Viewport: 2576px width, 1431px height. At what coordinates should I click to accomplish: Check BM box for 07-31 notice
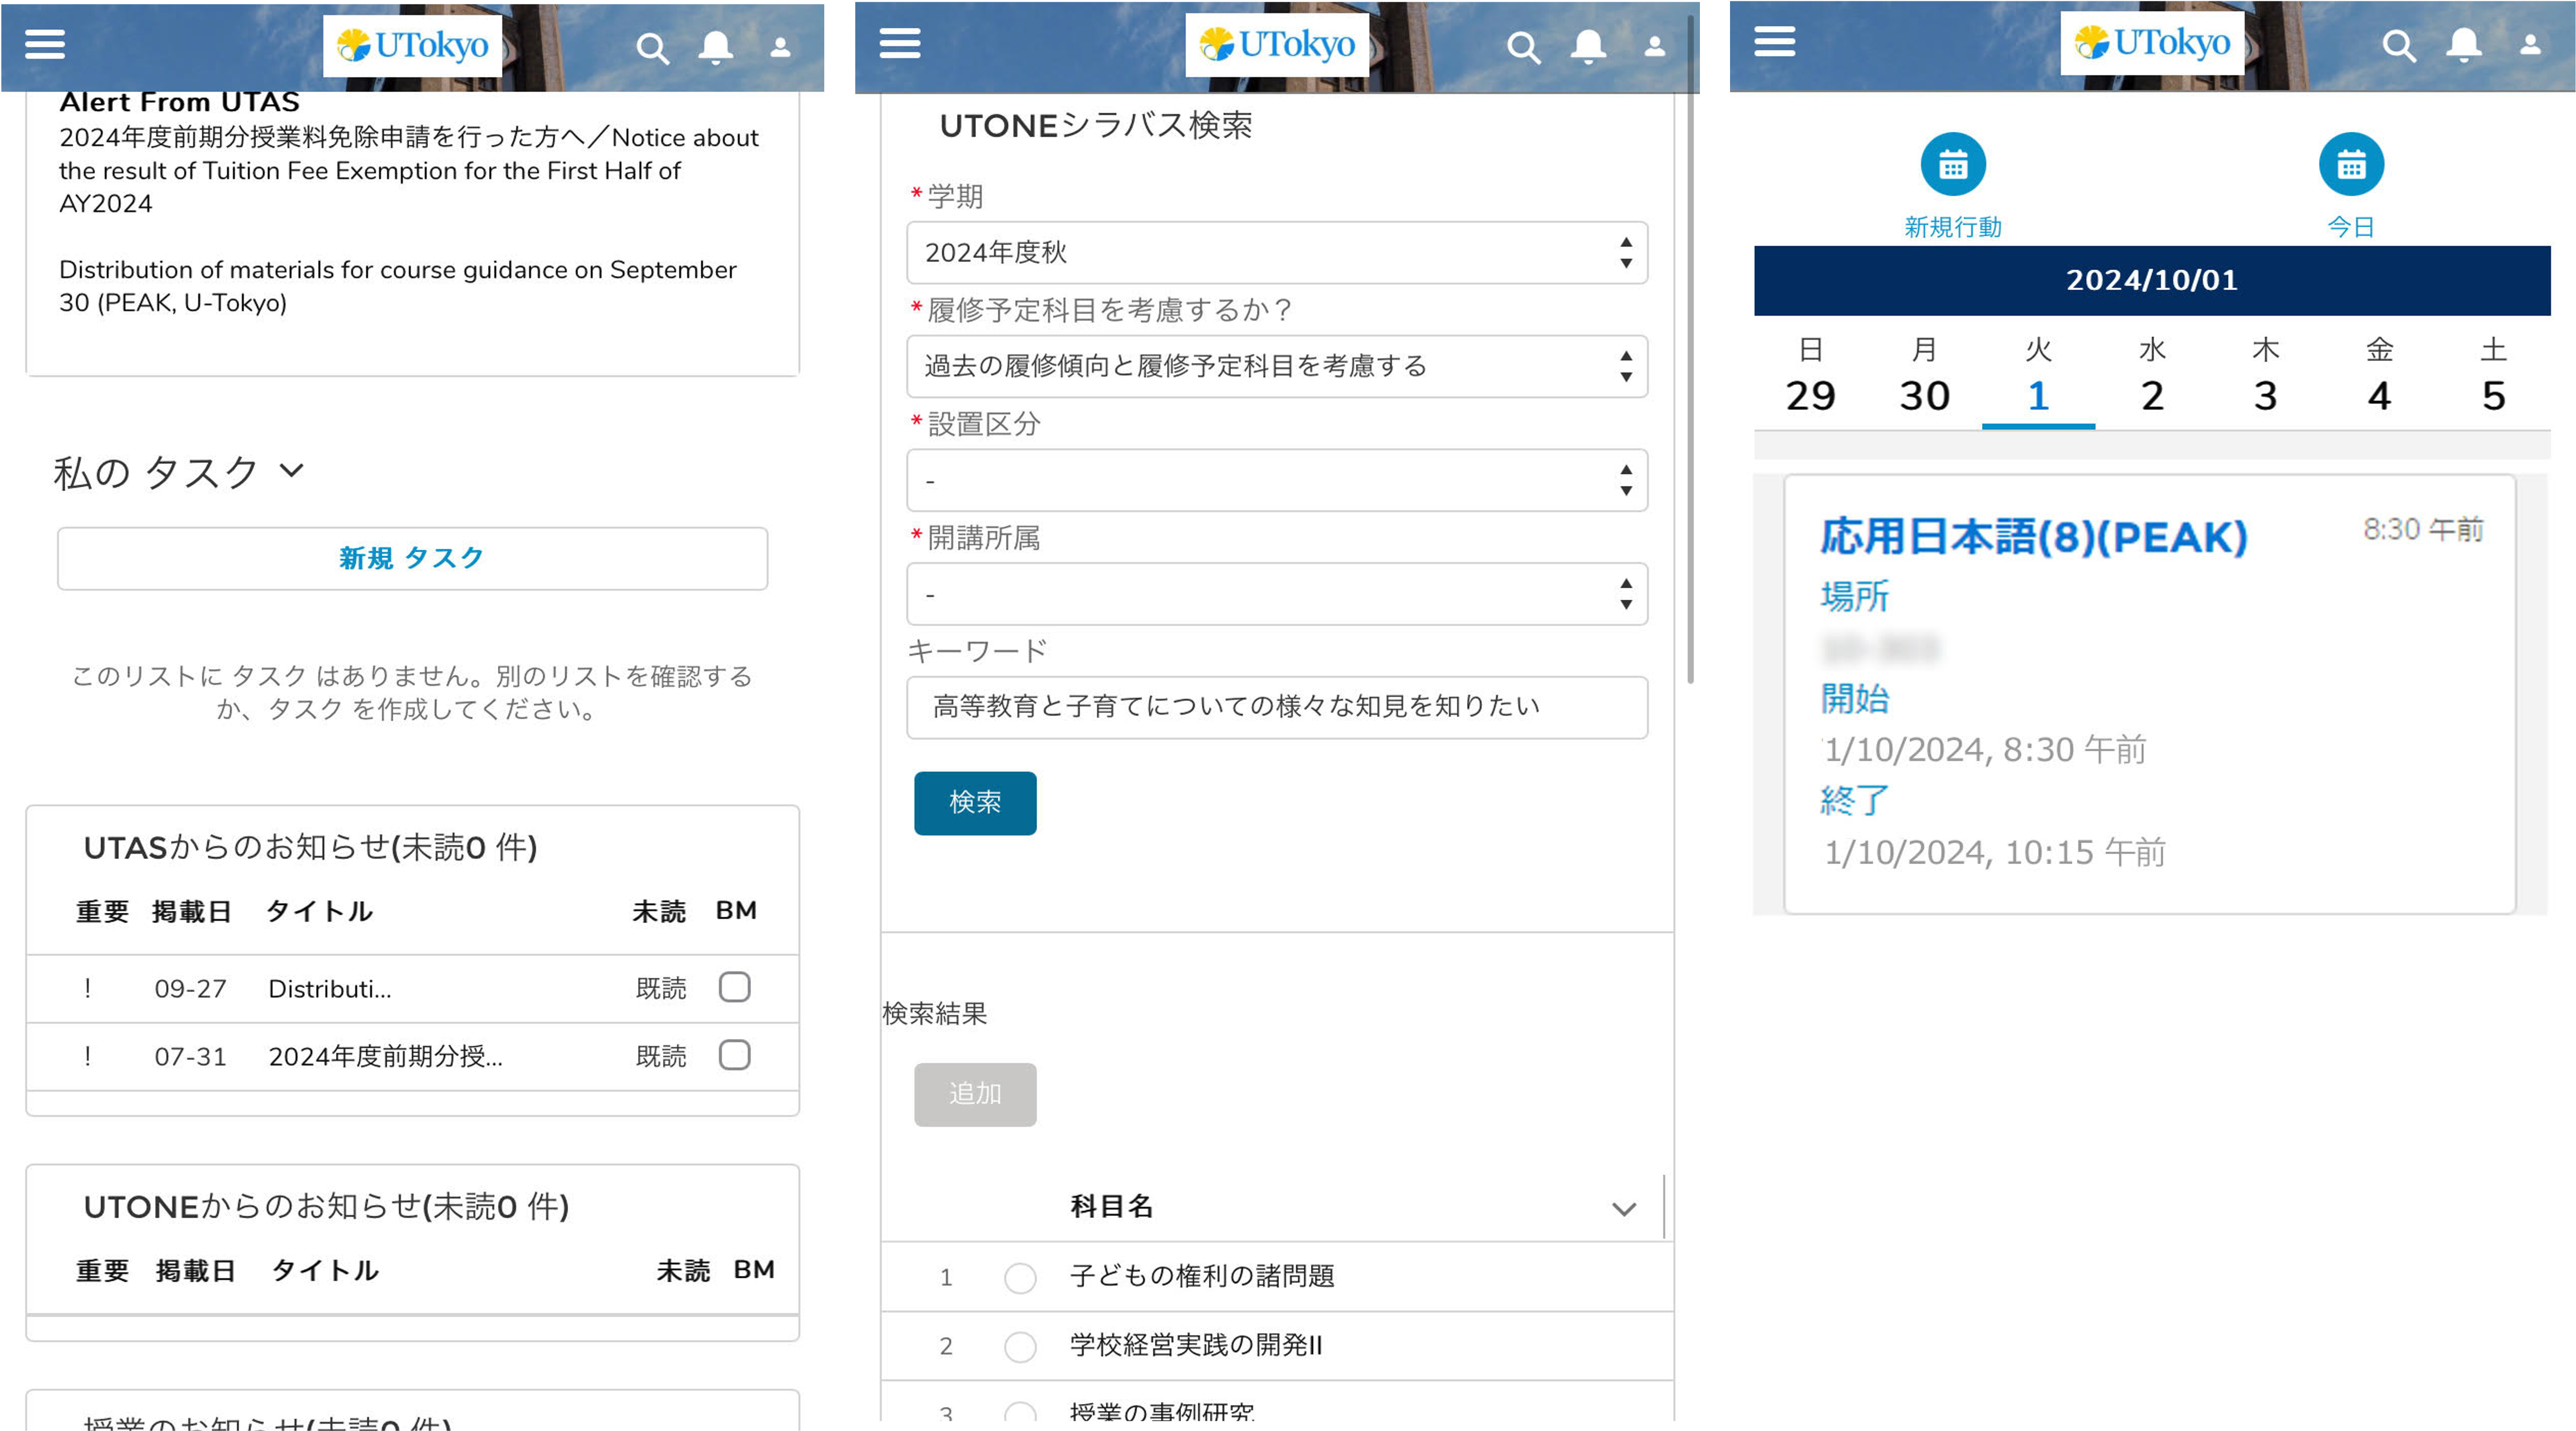[734, 1055]
